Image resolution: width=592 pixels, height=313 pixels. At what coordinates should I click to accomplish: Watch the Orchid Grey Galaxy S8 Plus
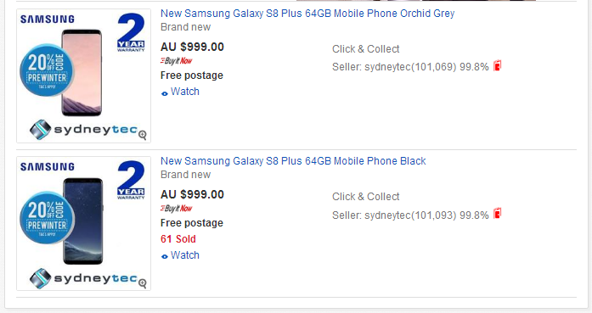coord(184,92)
